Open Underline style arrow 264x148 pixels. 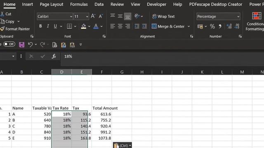(x=61, y=26)
